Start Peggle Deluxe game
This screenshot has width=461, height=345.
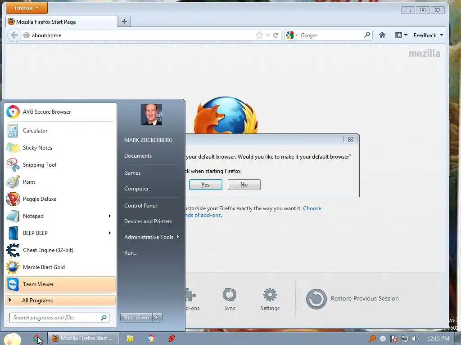60,199
